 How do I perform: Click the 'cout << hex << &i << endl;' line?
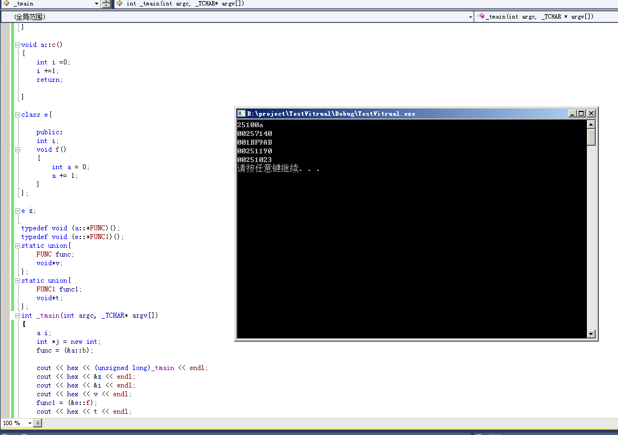86,385
